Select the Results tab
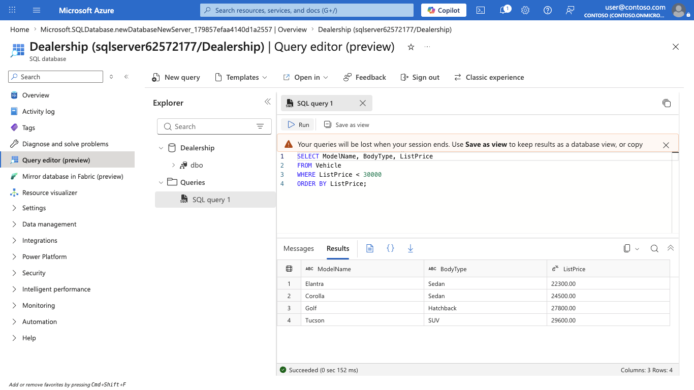The image size is (694, 390). click(338, 248)
